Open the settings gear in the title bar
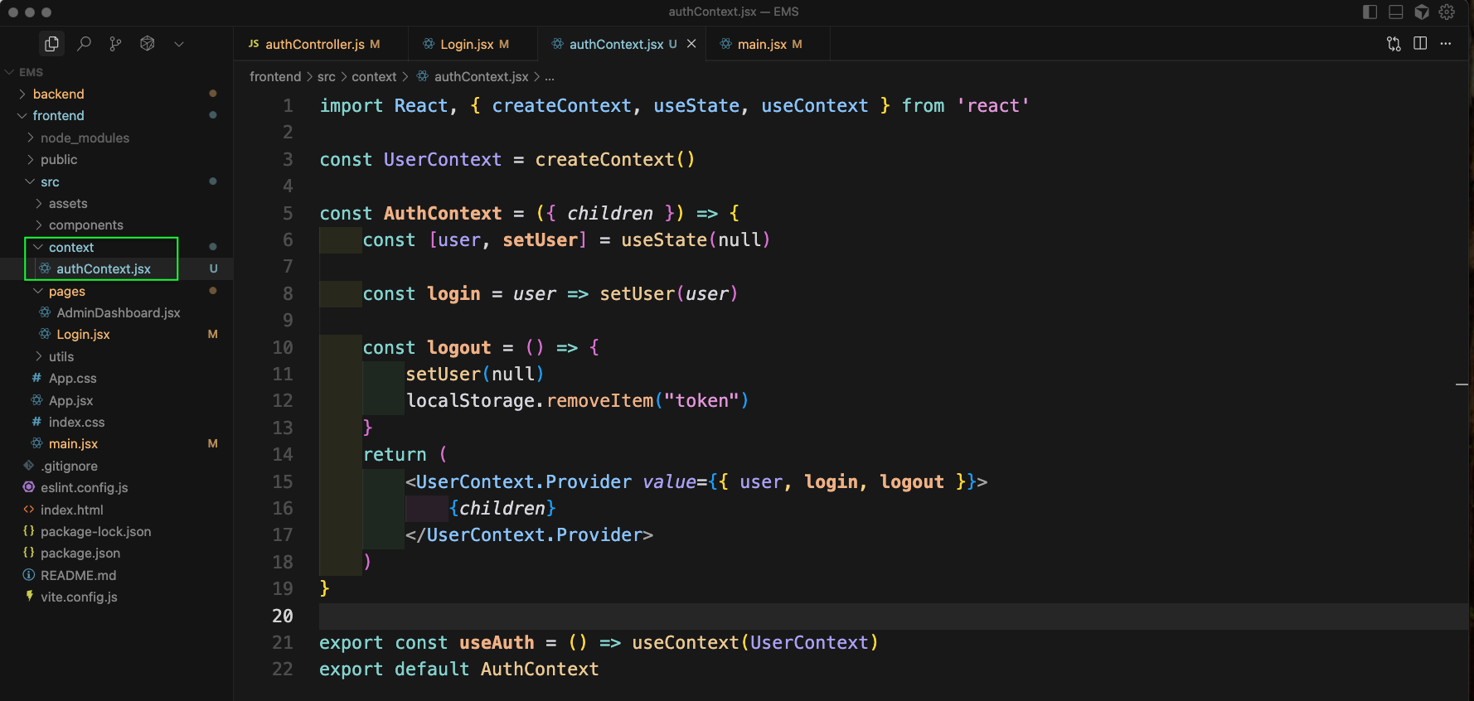 pyautogui.click(x=1447, y=12)
